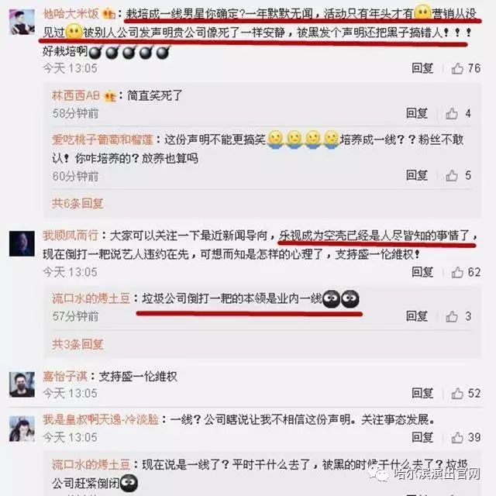Like 嘉怡子淇's comment with 52 likes
The image size is (496, 496).
pyautogui.click(x=457, y=394)
